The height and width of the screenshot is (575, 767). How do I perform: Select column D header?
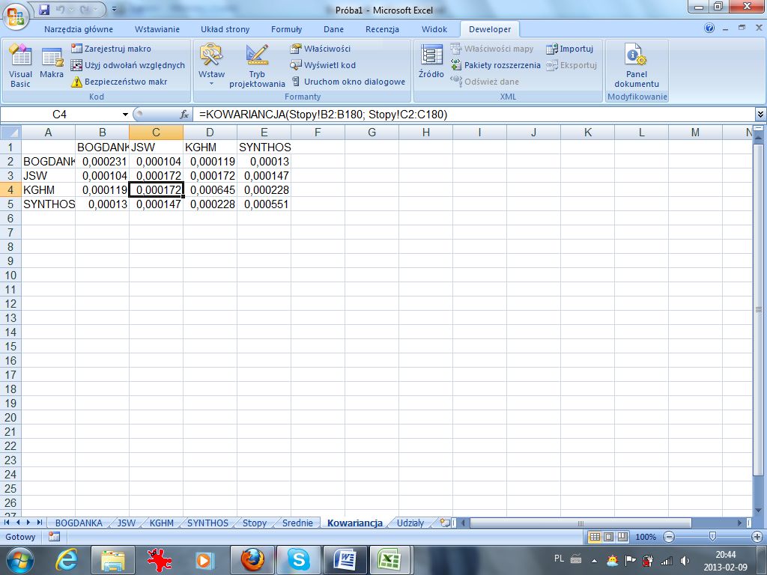coord(210,133)
